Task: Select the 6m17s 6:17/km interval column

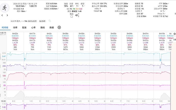Action: pos(32,42)
